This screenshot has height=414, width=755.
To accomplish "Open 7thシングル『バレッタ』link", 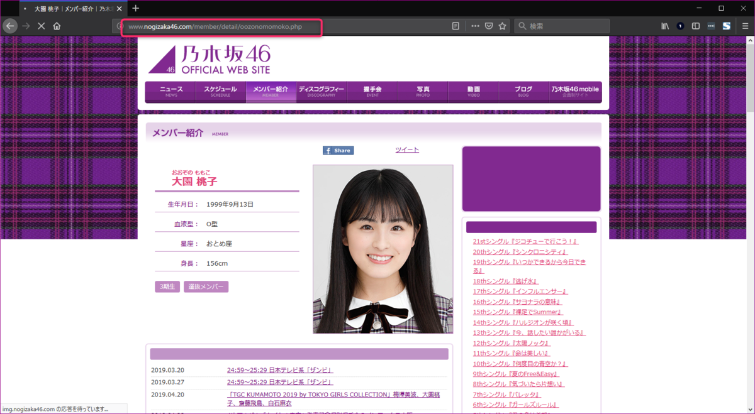I will tap(508, 395).
